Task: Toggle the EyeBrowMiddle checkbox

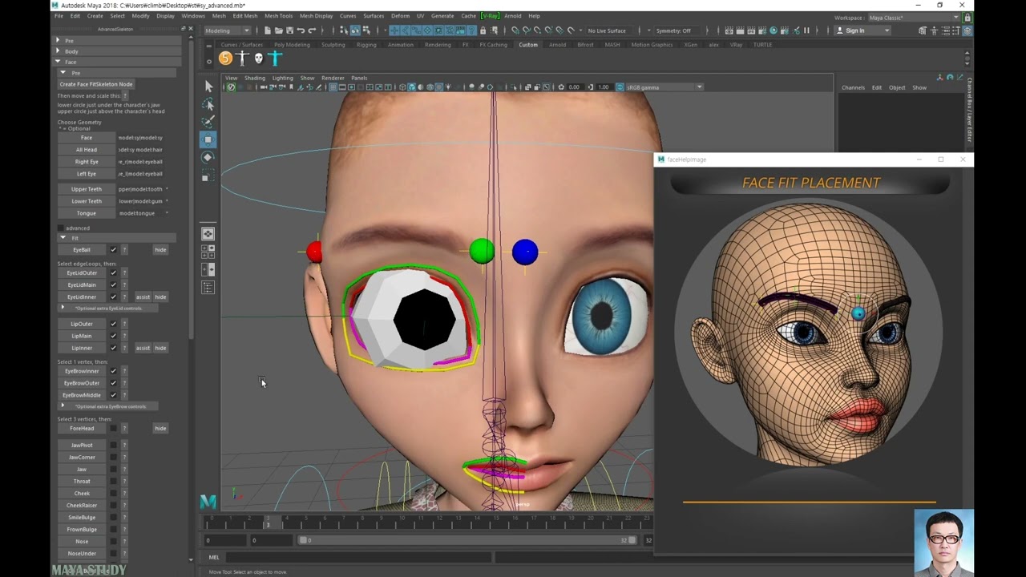Action: tap(113, 396)
